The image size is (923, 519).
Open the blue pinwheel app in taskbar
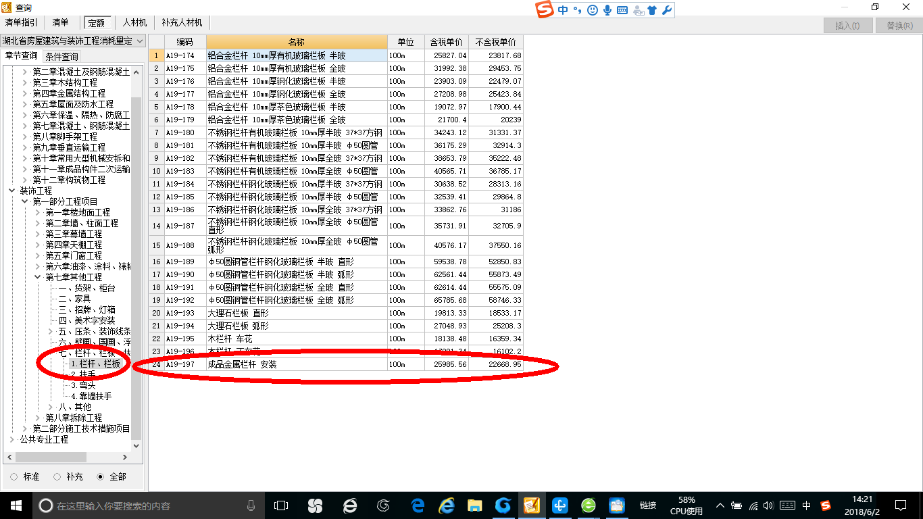click(x=560, y=505)
